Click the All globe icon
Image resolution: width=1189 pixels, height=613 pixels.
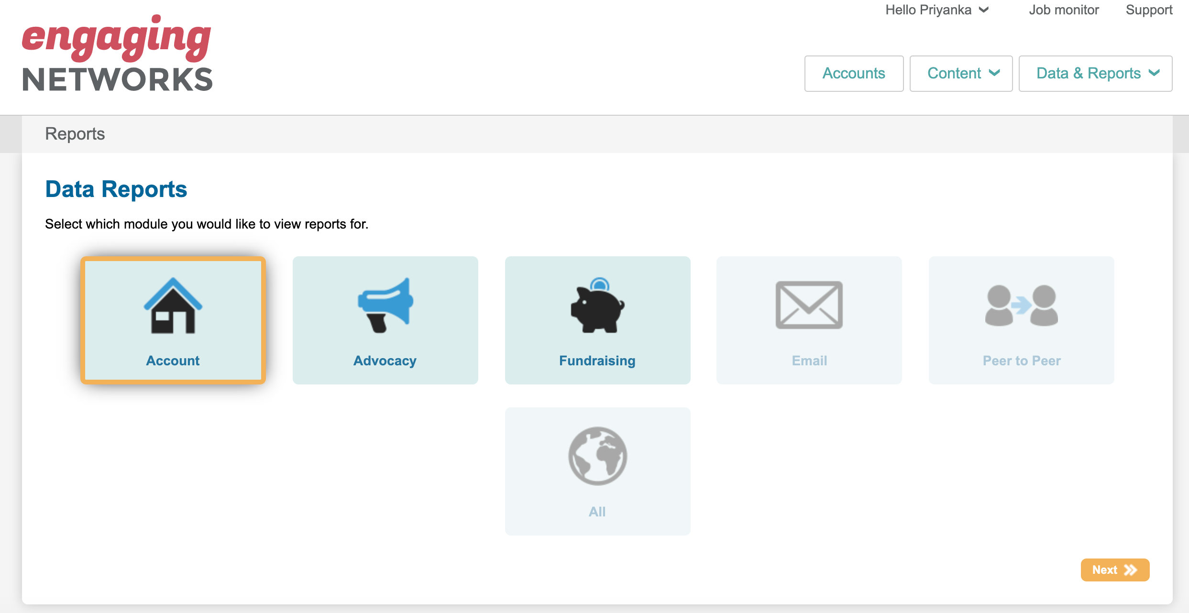pyautogui.click(x=597, y=456)
